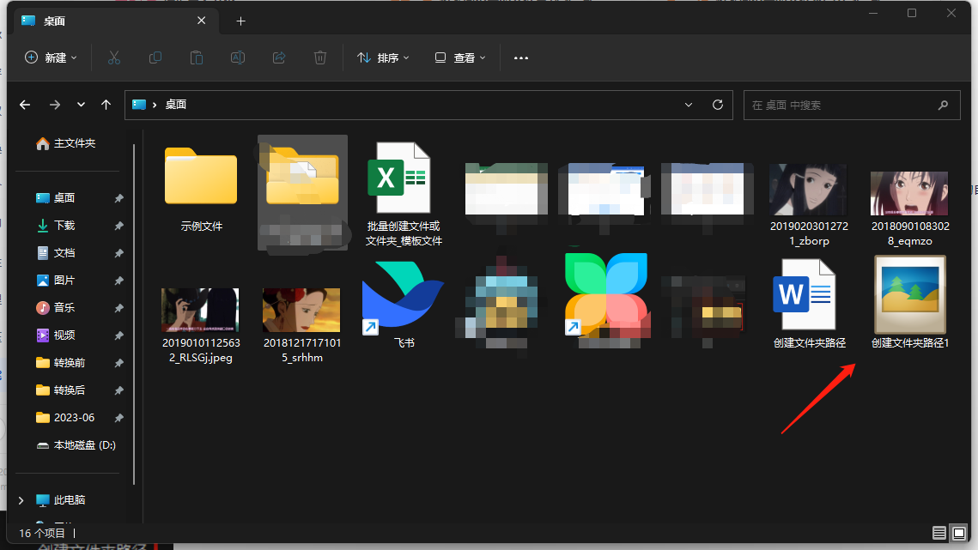Open the 新建 (New) dropdown
Screen dimensions: 978x550
pyautogui.click(x=49, y=57)
